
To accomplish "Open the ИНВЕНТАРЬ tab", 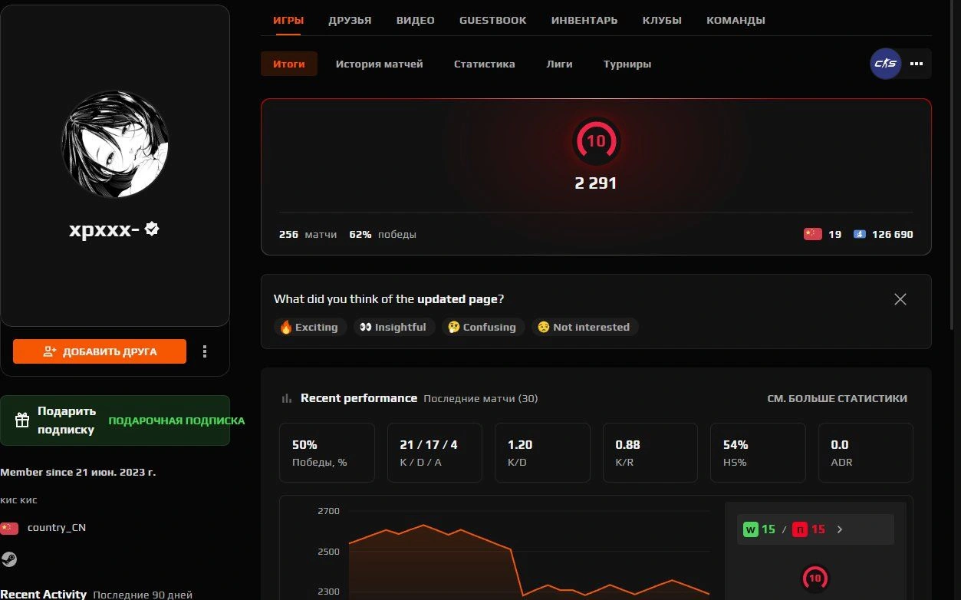I will pyautogui.click(x=584, y=21).
